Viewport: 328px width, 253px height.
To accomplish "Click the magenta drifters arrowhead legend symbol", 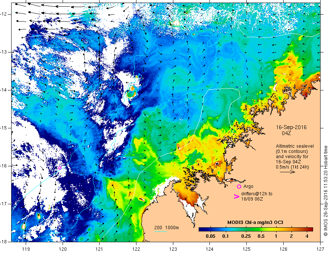I will (236, 196).
